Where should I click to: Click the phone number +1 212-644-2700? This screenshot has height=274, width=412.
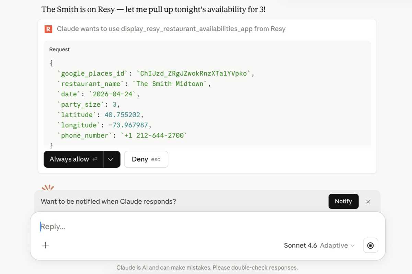(154, 135)
